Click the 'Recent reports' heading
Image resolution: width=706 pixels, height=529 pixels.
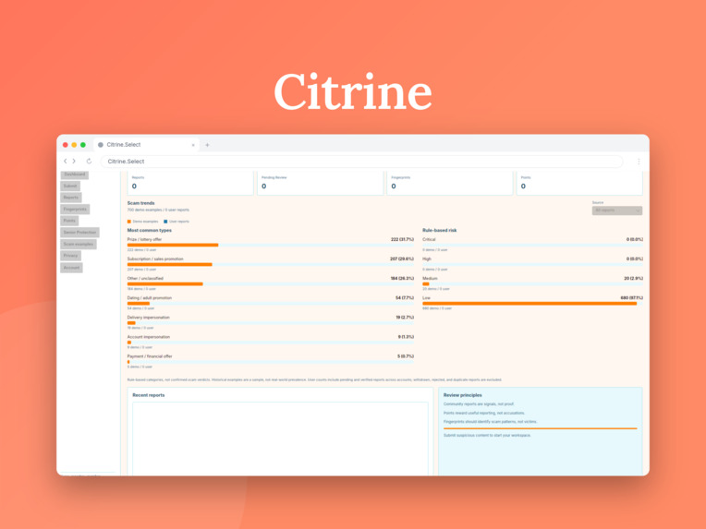(149, 395)
